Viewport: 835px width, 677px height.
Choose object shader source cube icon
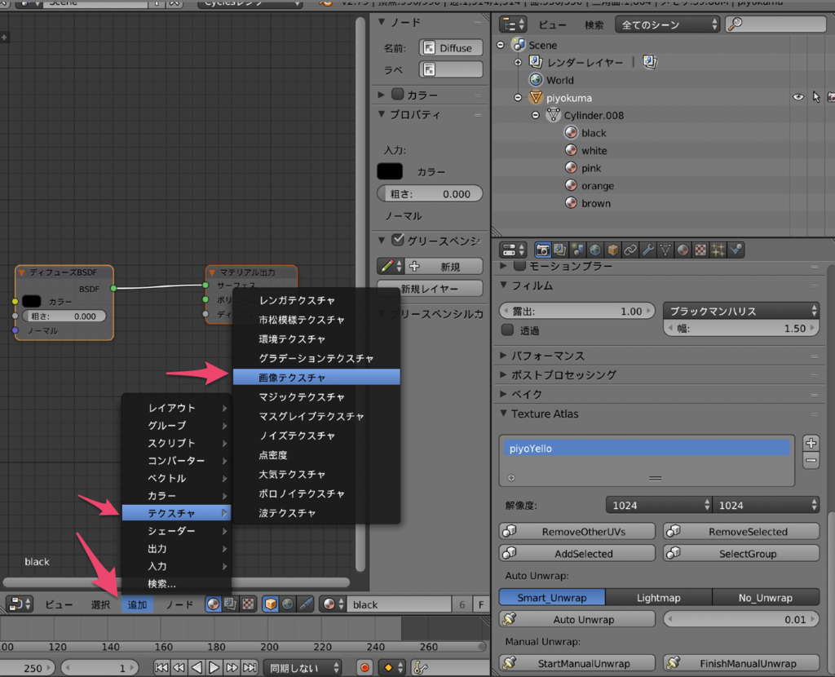271,604
